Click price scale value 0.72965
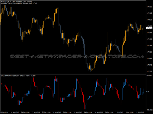The width and height of the screenshot is (153, 114). click(x=149, y=13)
